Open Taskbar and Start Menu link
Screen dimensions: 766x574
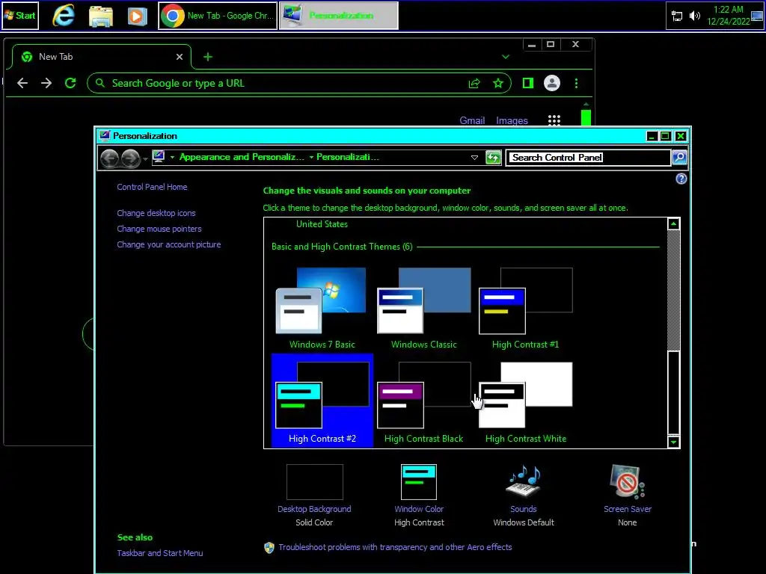click(x=160, y=553)
